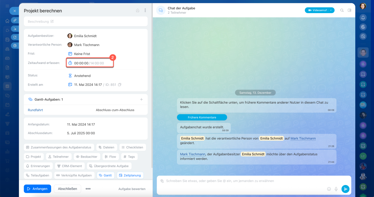Viewport: 374px width, 197px height.
Task: Edit Abschlussdatum 5. Juli 2025 00:00
Action: (81, 133)
